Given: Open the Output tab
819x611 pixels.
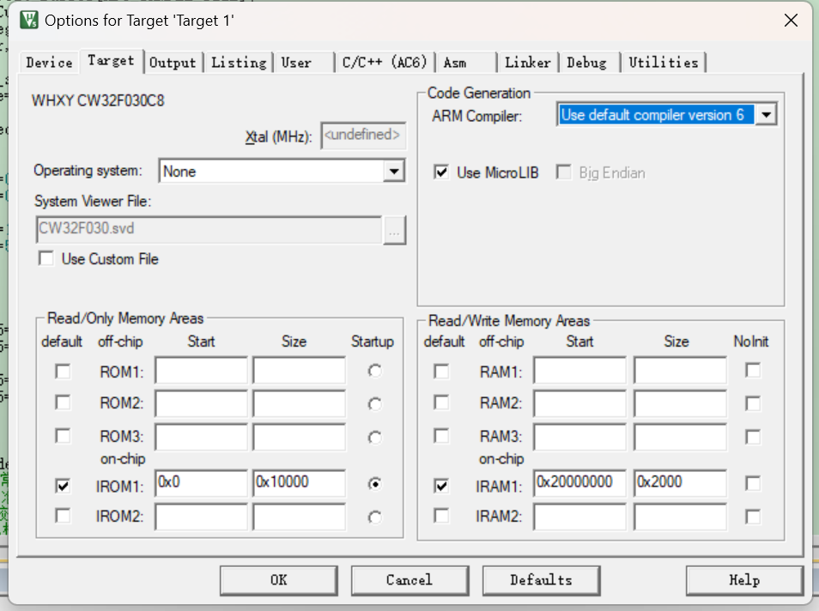Looking at the screenshot, I should coord(173,63).
